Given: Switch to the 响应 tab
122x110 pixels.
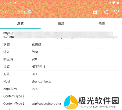Looking at the screenshot, I should tap(102, 24).
